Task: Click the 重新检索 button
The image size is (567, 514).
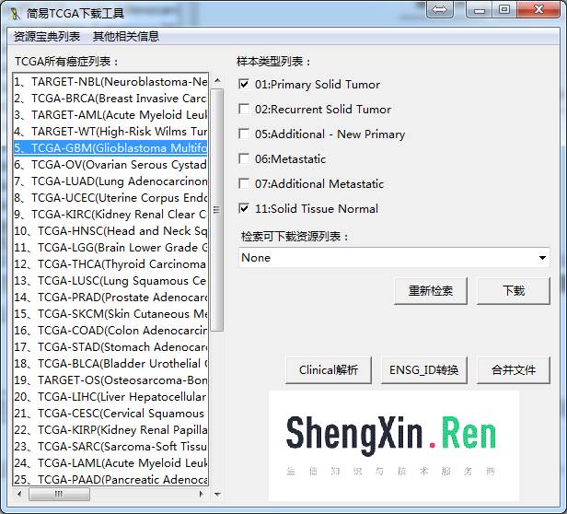Action: pos(431,291)
